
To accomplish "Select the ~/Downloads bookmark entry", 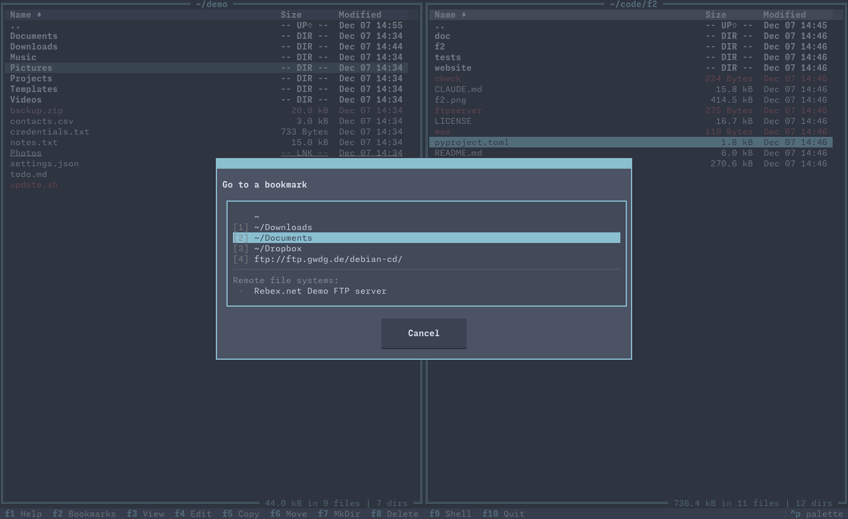I will [x=283, y=227].
